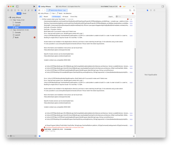Select the File inspector icon

pyautogui.click(x=148, y=10)
